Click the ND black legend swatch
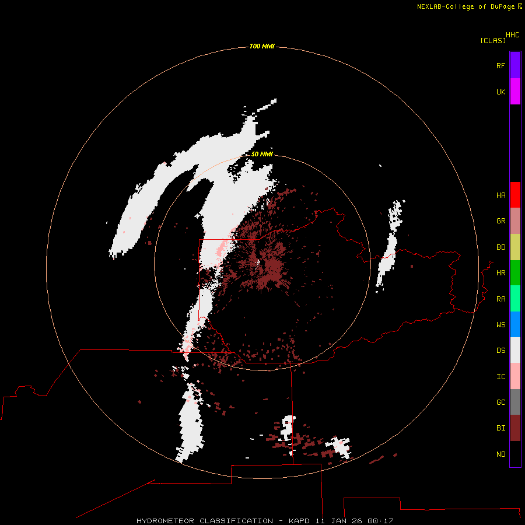 click(515, 454)
